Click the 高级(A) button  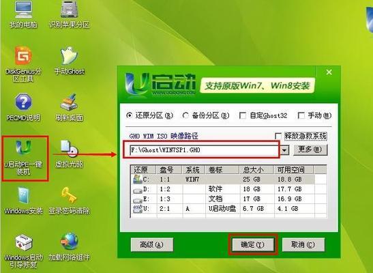pyautogui.click(x=152, y=245)
